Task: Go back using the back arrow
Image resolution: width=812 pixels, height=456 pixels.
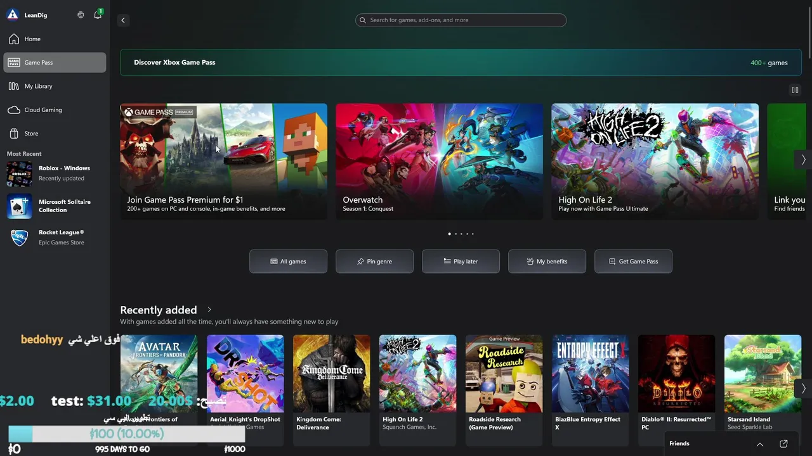Action: [x=123, y=20]
